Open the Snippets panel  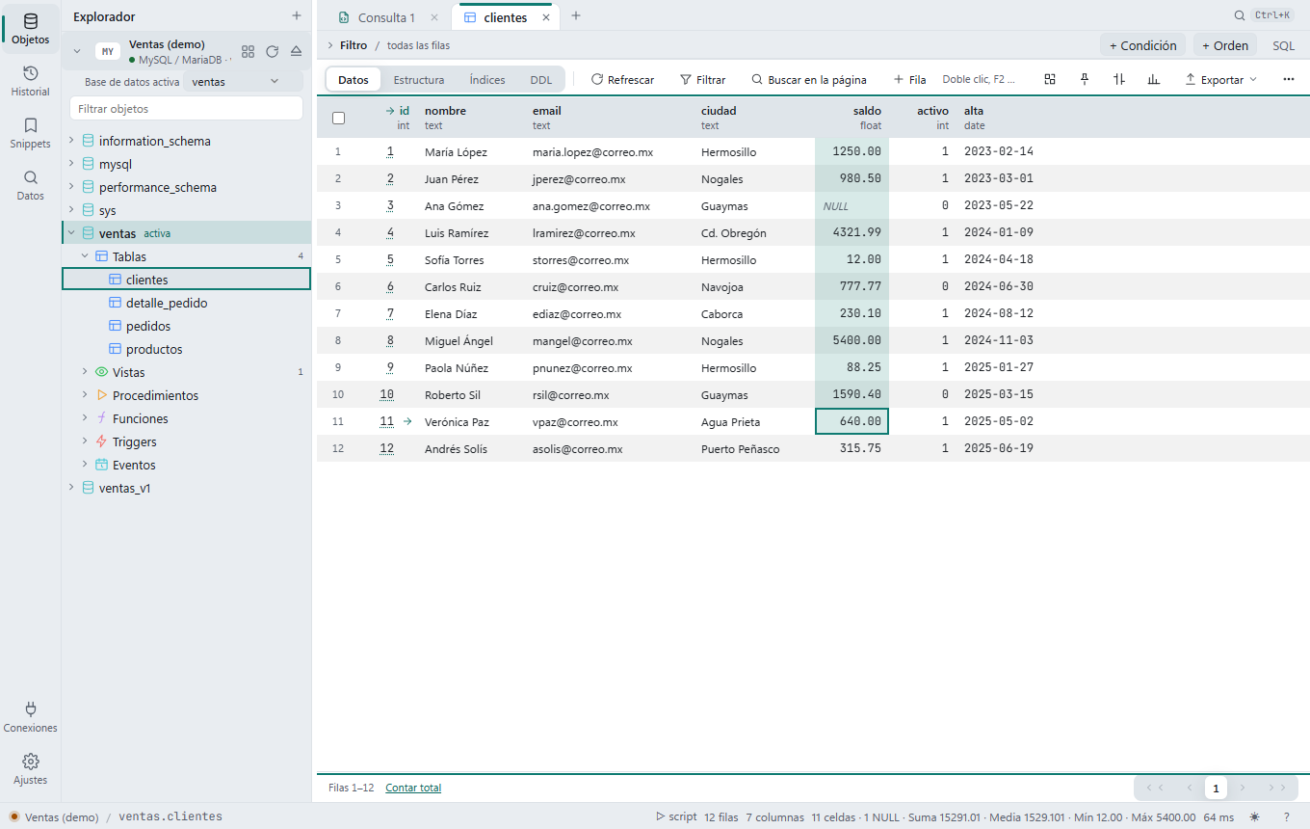point(30,133)
